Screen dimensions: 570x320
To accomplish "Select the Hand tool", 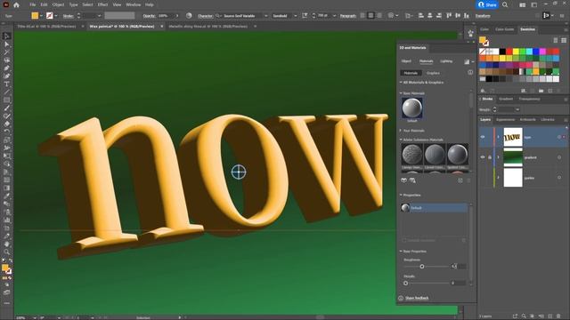I will pyautogui.click(x=6, y=244).
